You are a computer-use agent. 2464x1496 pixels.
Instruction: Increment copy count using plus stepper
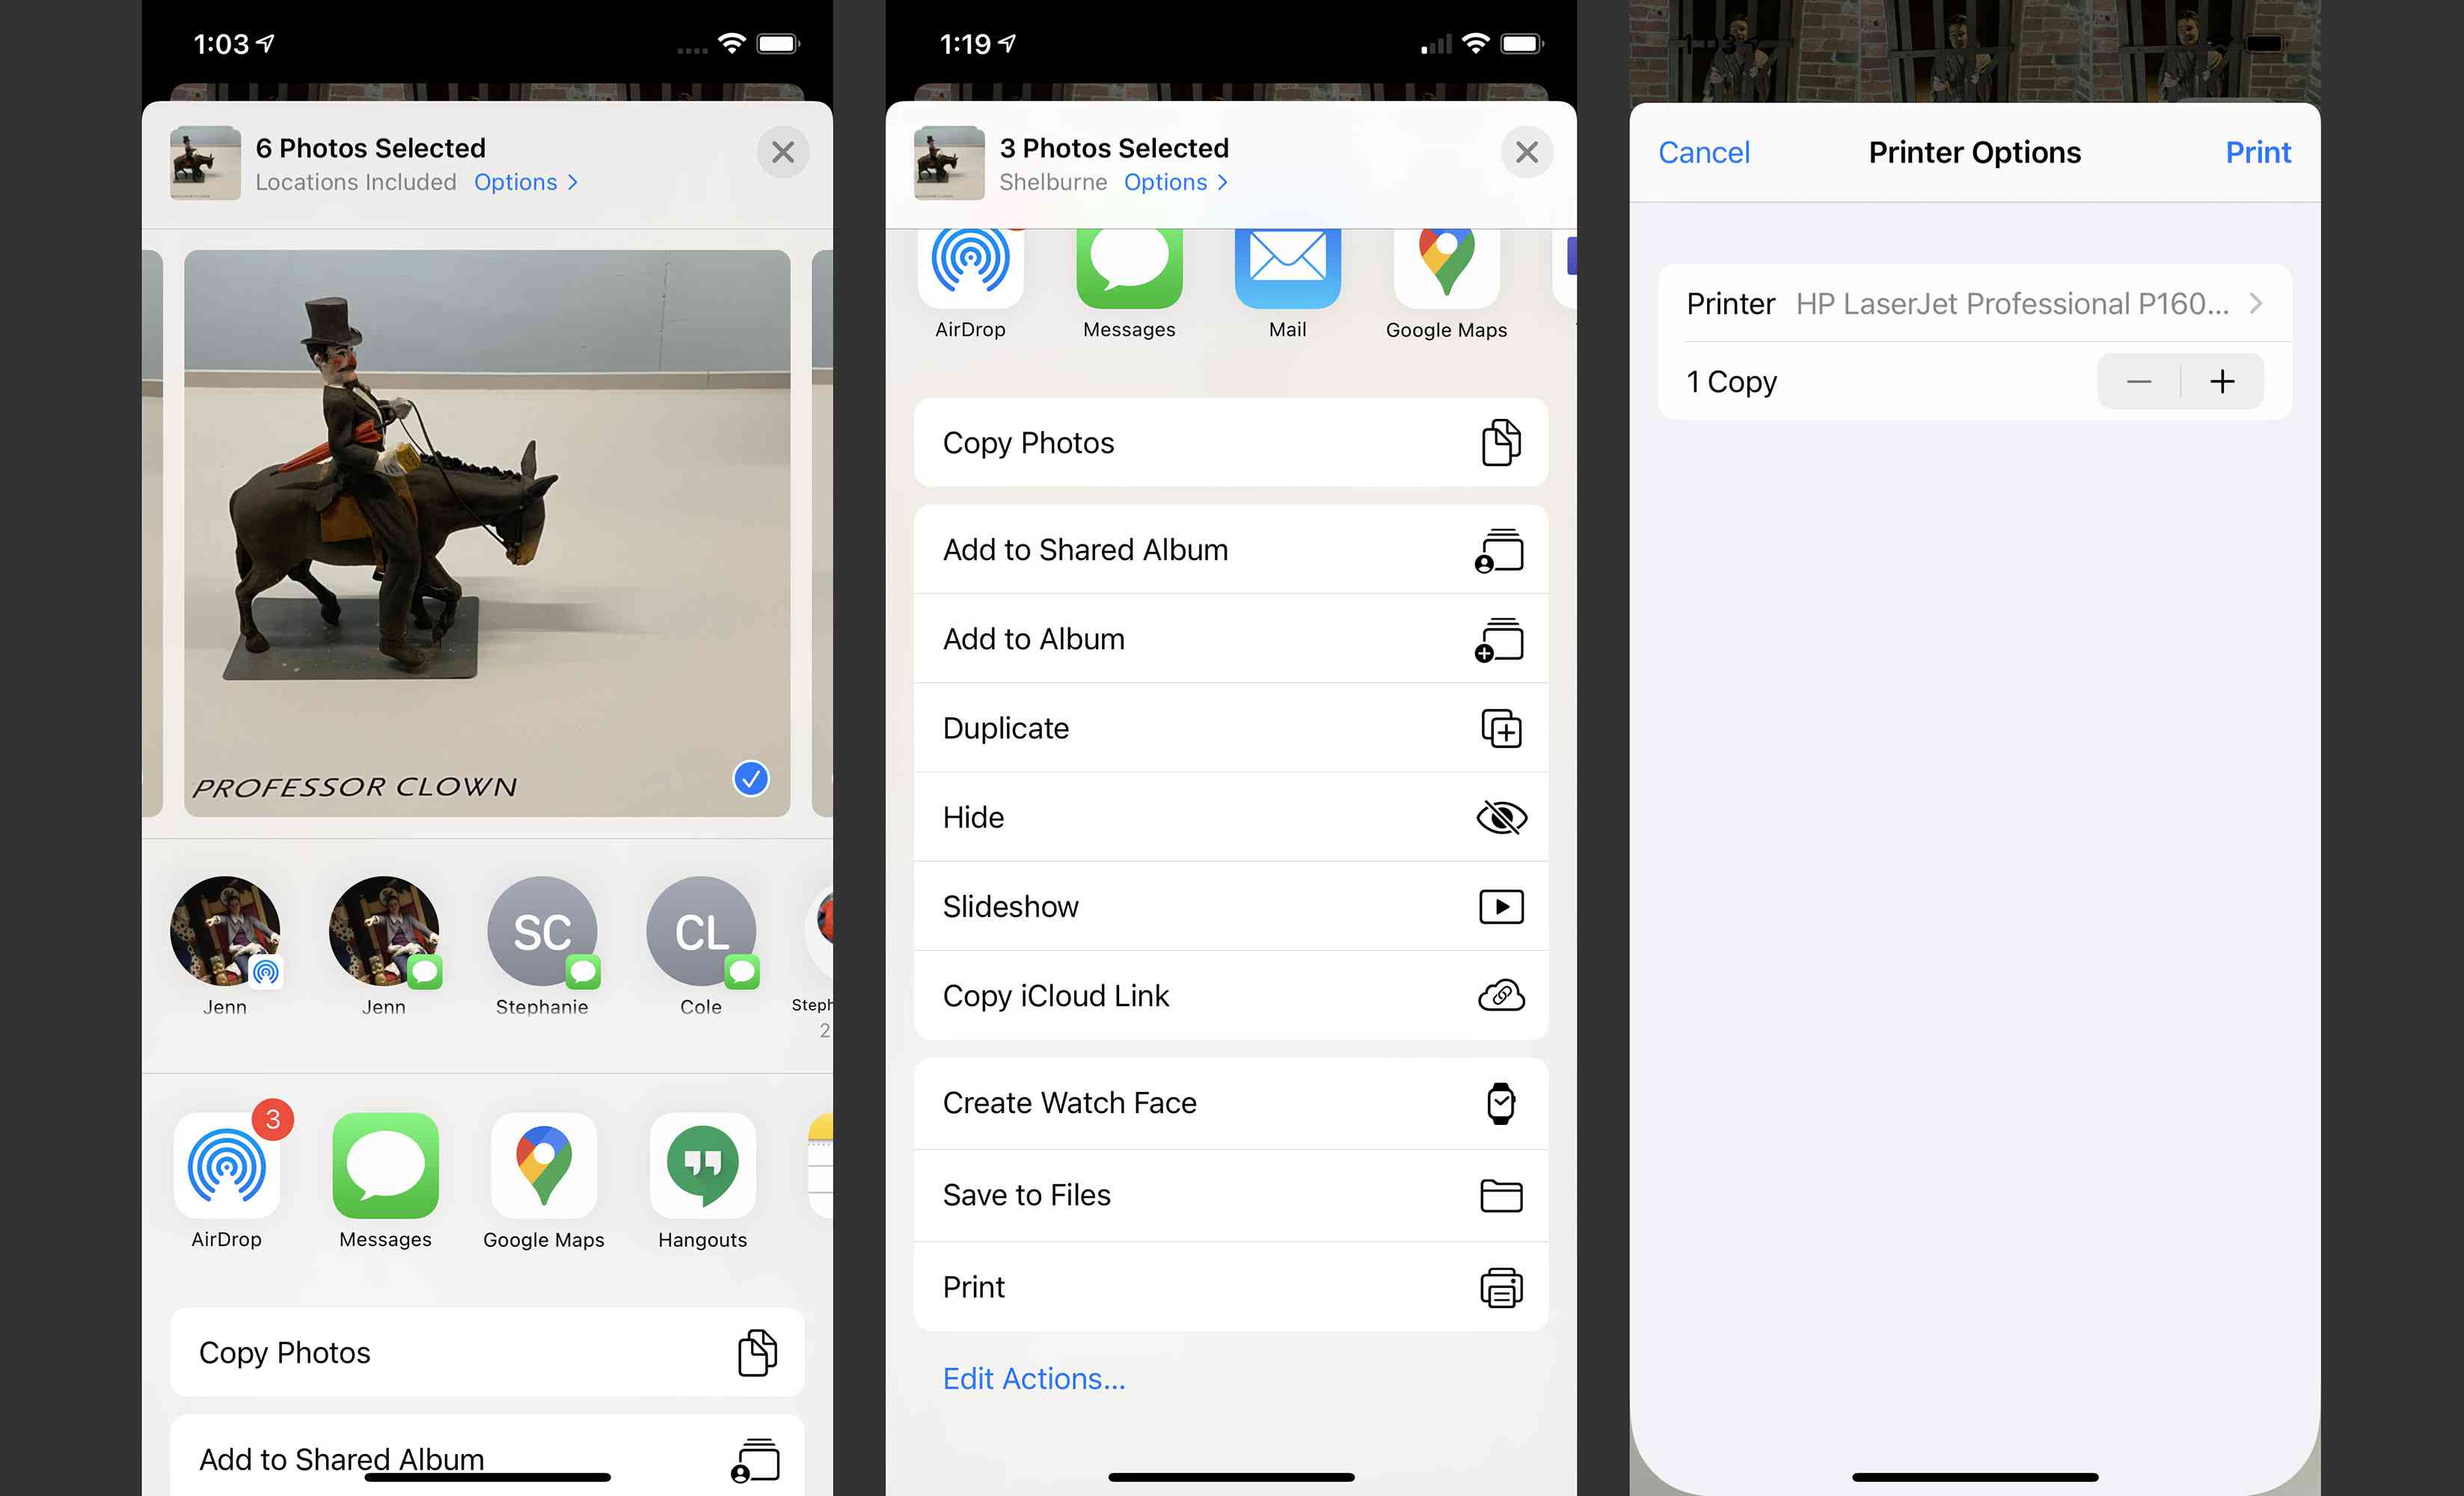(2223, 380)
